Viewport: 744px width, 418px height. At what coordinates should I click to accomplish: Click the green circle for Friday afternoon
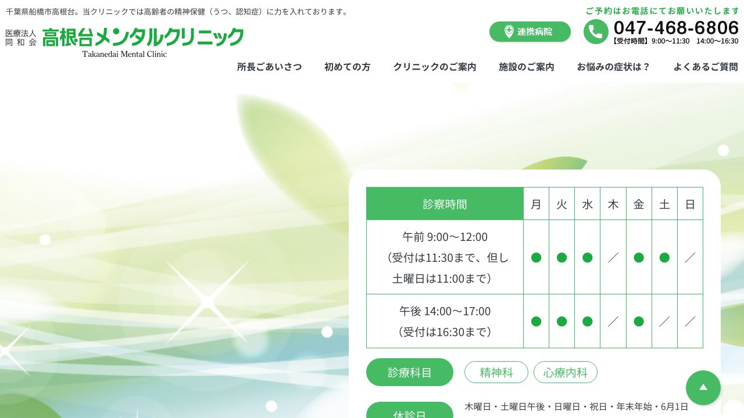(x=639, y=321)
